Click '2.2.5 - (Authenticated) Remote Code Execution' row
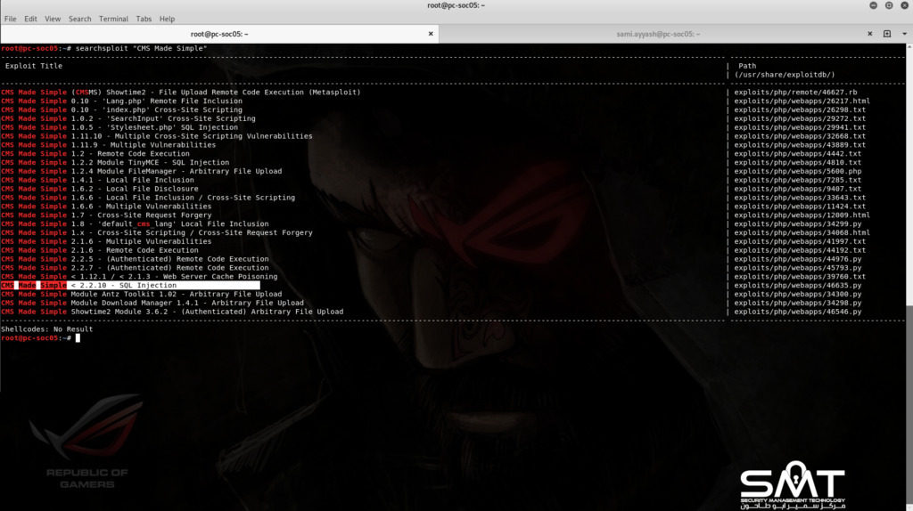This screenshot has width=913, height=511. [x=135, y=259]
